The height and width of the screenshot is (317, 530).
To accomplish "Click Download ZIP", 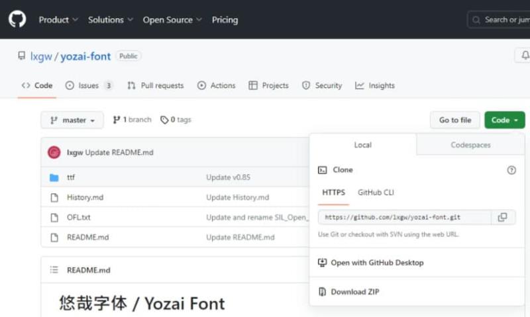I will coord(355,292).
